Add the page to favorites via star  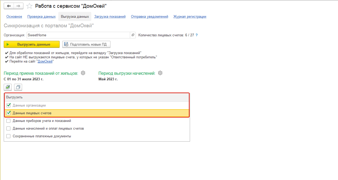(30, 6)
